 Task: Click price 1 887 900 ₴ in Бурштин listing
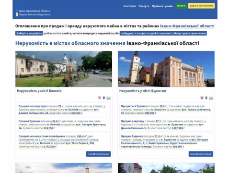pyautogui.click(x=178, y=128)
